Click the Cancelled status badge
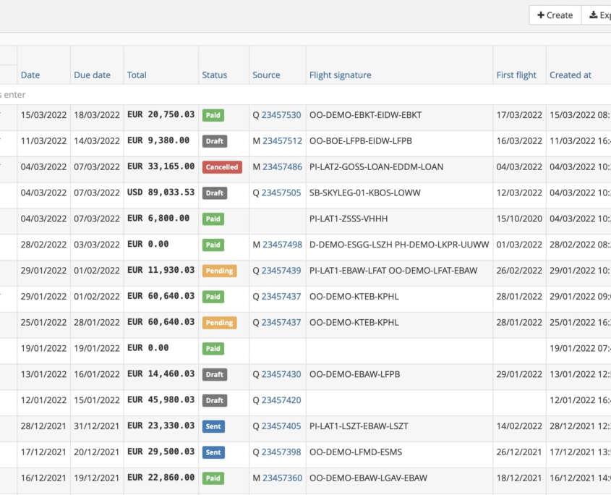 coord(222,167)
